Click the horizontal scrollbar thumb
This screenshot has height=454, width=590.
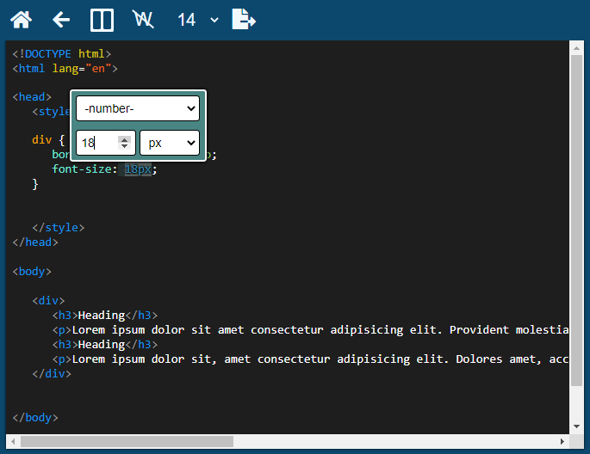click(127, 442)
